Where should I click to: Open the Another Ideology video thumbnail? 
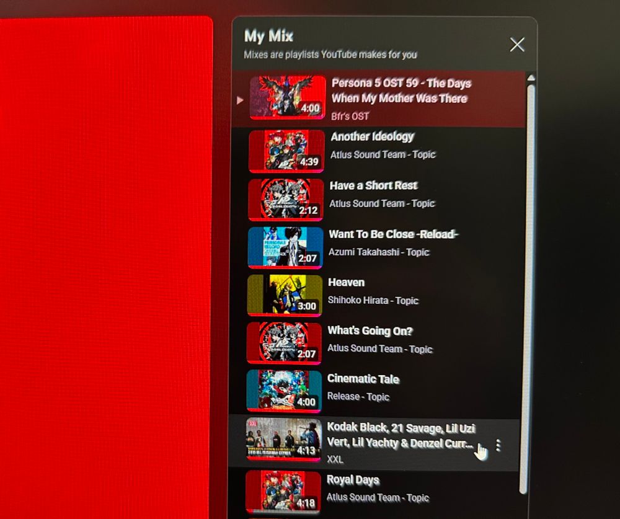[286, 151]
